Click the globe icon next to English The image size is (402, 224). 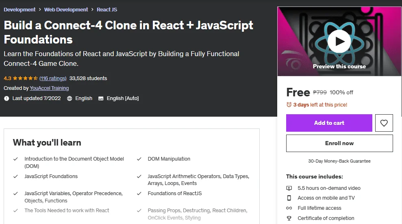click(70, 98)
